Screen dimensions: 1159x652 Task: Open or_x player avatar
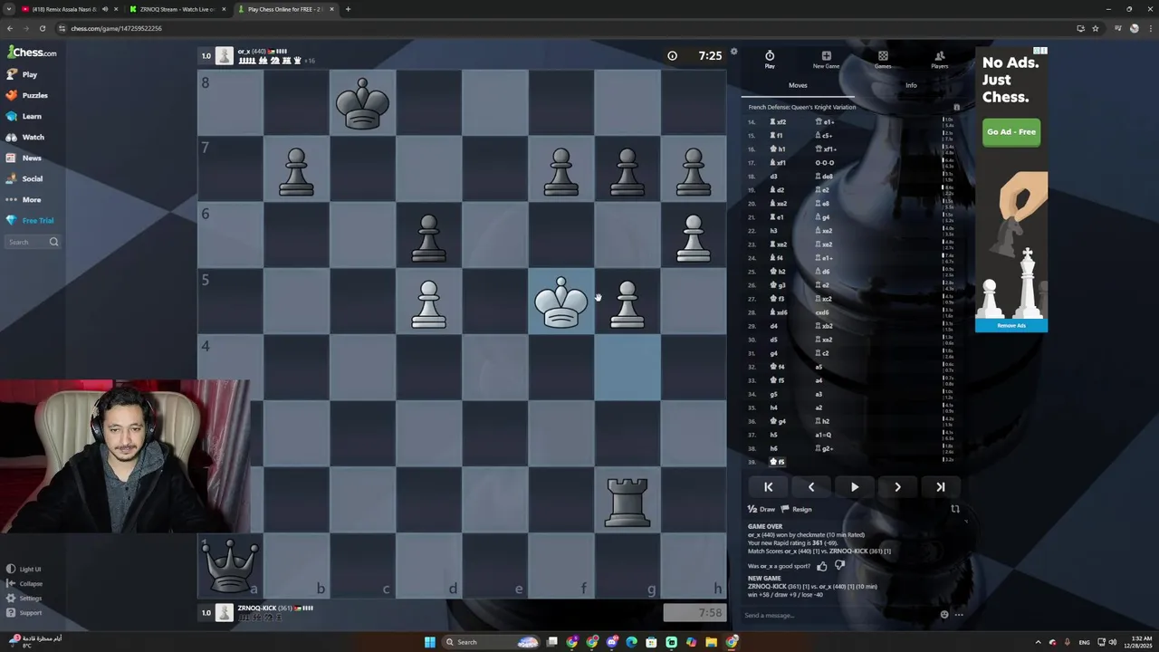click(x=224, y=56)
